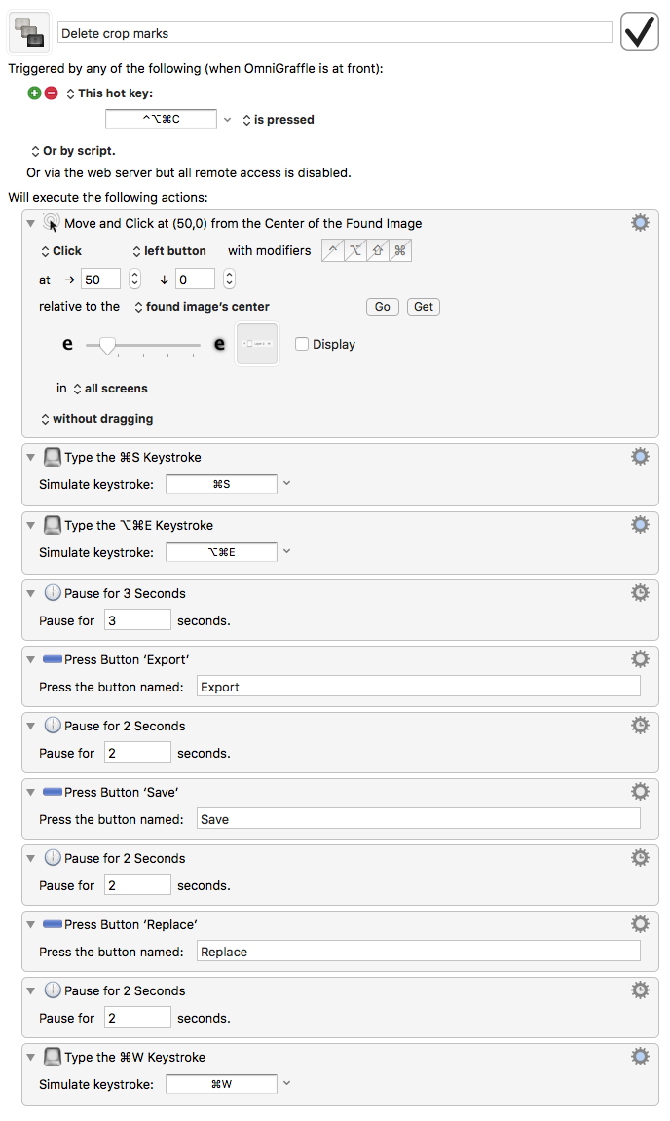Image resolution: width=670 pixels, height=1121 pixels.
Task: Click the found image well thumbnail
Action: (x=257, y=345)
